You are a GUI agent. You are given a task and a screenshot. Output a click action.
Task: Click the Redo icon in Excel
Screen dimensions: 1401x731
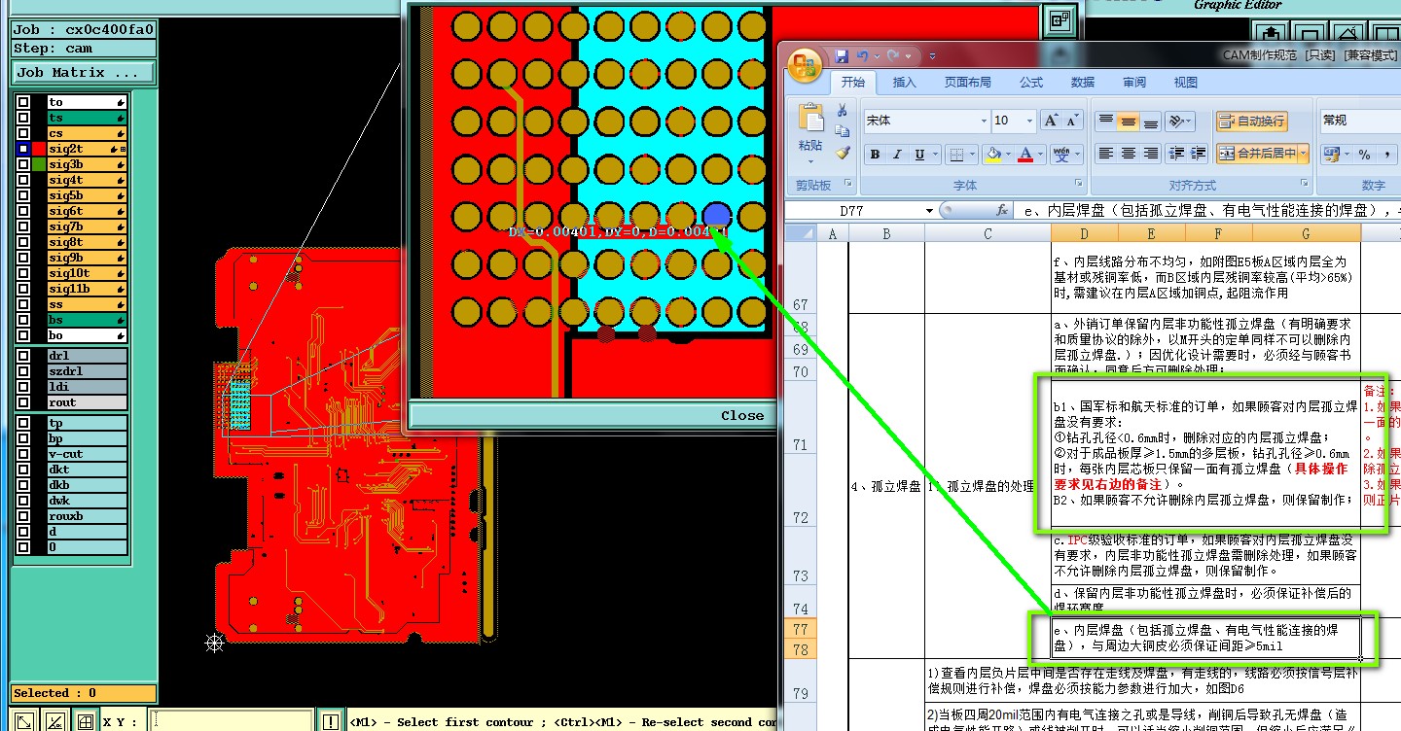tap(894, 56)
